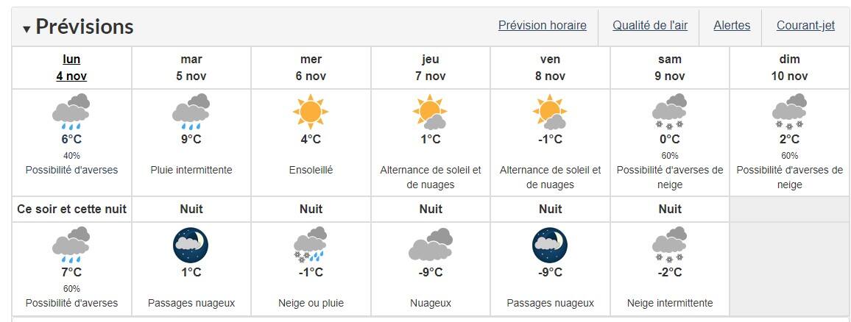This screenshot has height=322, width=851.
Task: Open the Prévision horaire link
Action: [542, 26]
